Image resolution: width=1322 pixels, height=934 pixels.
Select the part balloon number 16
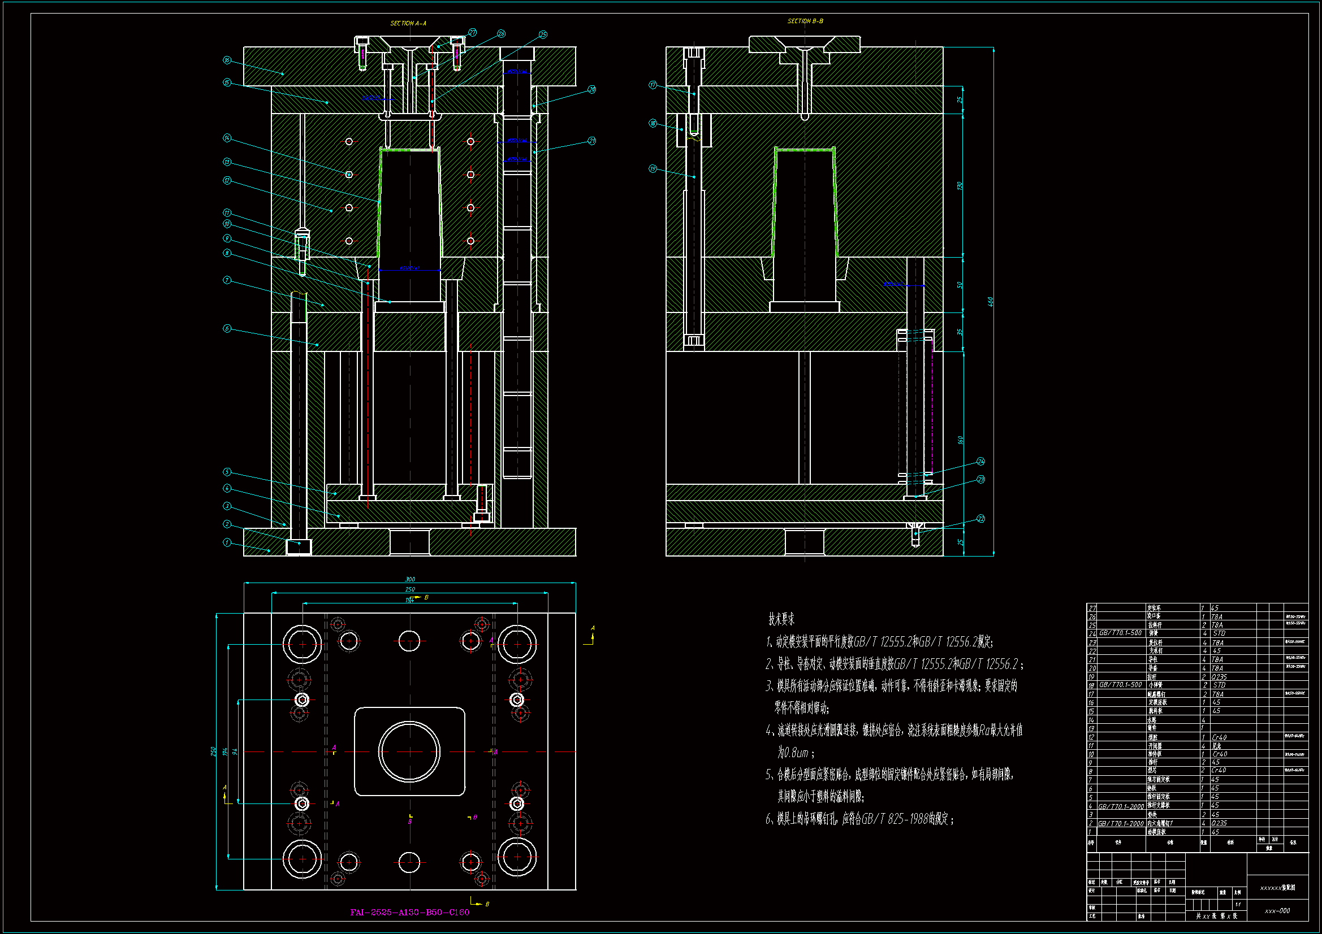click(227, 60)
